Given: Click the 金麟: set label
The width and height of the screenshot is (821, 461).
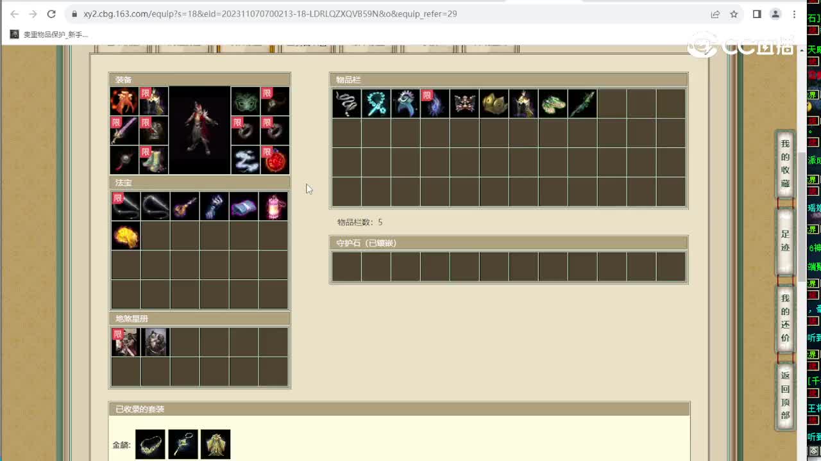Looking at the screenshot, I should [122, 445].
